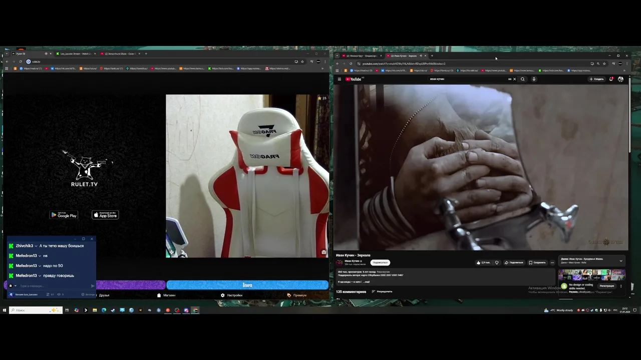
Task: Open a new tab in the left browser
Action: 146,53
